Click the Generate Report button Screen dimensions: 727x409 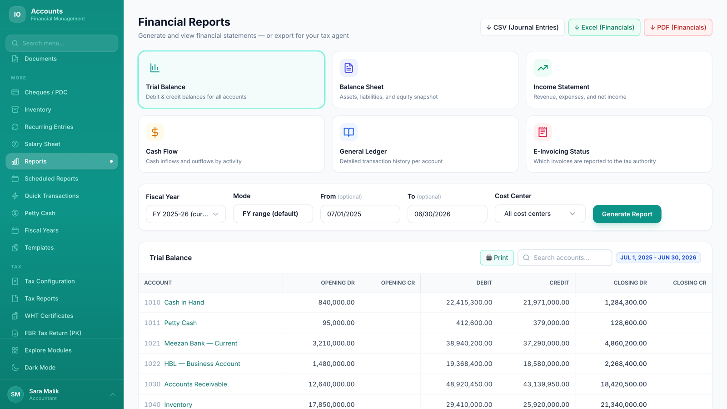(627, 214)
